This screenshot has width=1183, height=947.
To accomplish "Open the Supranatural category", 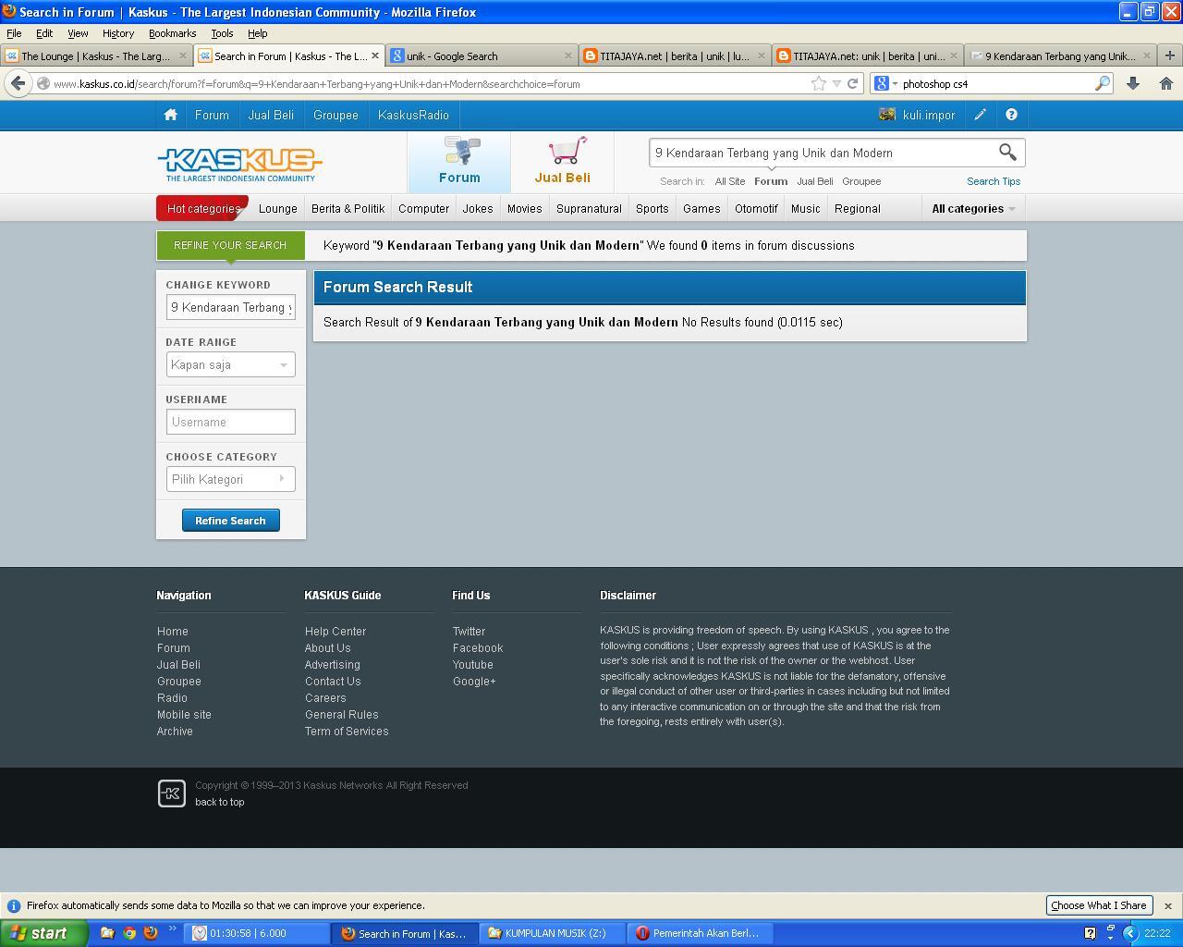I will coord(589,208).
